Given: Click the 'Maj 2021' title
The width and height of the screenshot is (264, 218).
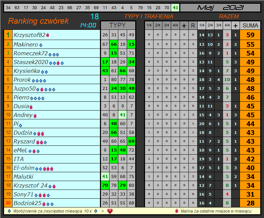Looking at the screenshot, I should coord(220,7).
